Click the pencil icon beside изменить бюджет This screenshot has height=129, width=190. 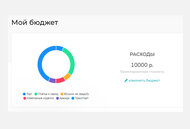pos(126,80)
